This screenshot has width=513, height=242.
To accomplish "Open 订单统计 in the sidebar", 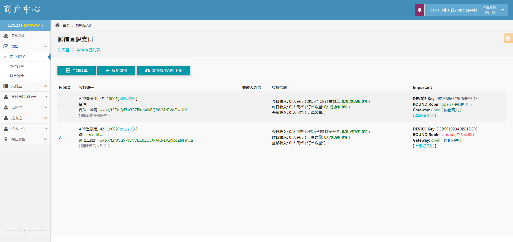I will pyautogui.click(x=17, y=76).
